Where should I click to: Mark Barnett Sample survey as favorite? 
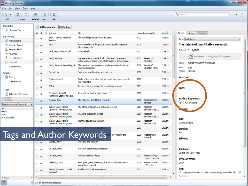(x=37, y=73)
